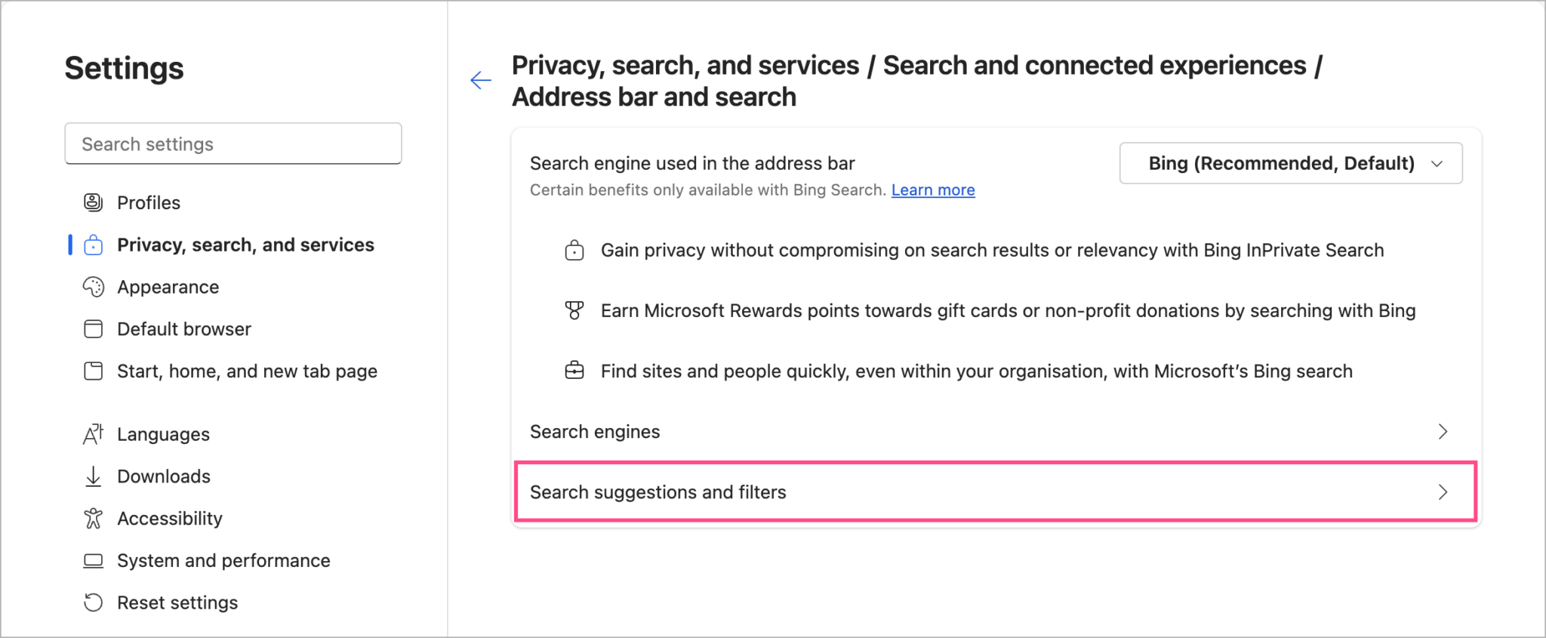The image size is (1546, 638).
Task: Select the Profiles icon in the sidebar
Action: 93,202
